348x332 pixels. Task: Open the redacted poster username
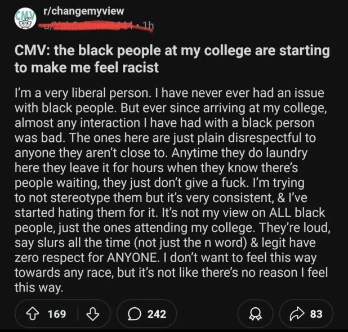(x=84, y=24)
